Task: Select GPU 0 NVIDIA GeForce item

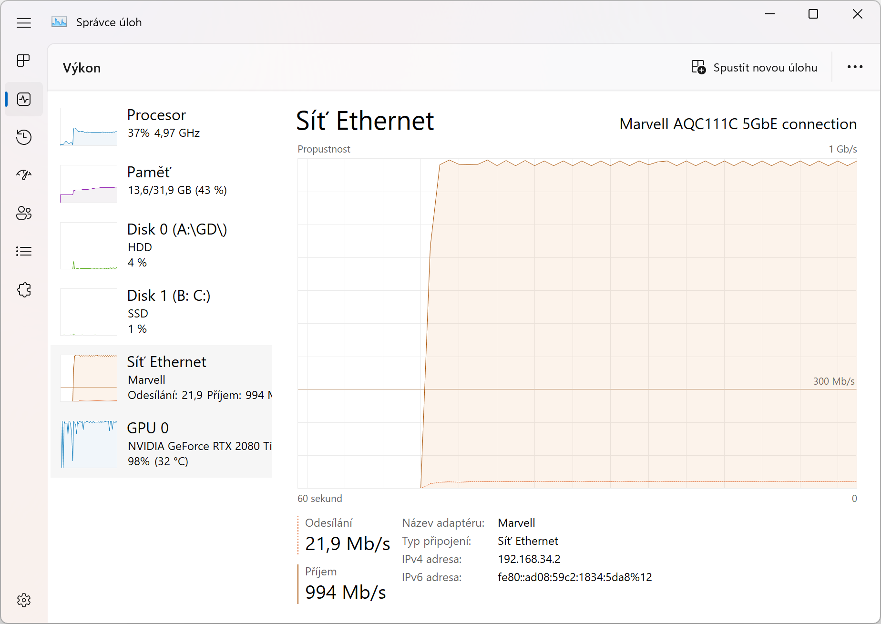Action: point(161,444)
